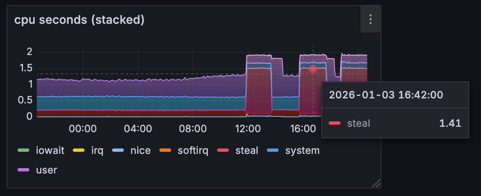Click the light-blue nice legend color line
Image resolution: width=481 pixels, height=196 pixels.
pos(118,151)
